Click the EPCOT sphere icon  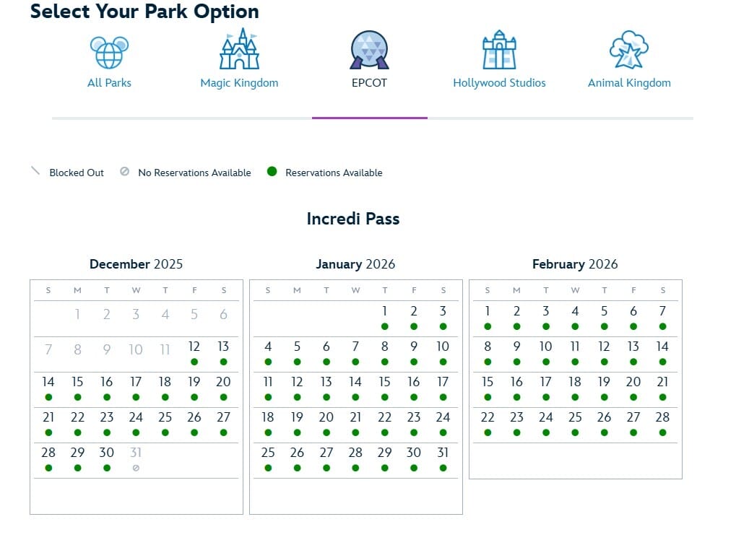coord(369,50)
